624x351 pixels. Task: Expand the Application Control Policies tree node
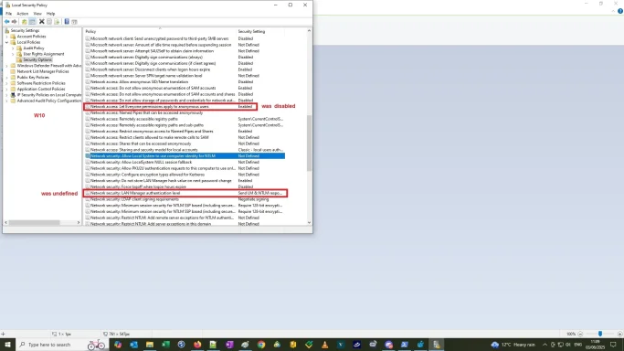tap(6, 90)
